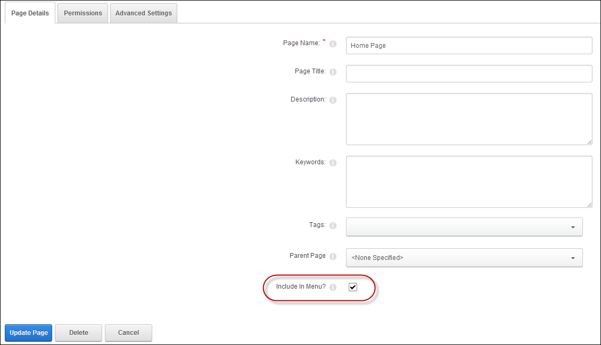Open the Parent Page dropdown
This screenshot has width=601, height=345.
click(x=464, y=258)
